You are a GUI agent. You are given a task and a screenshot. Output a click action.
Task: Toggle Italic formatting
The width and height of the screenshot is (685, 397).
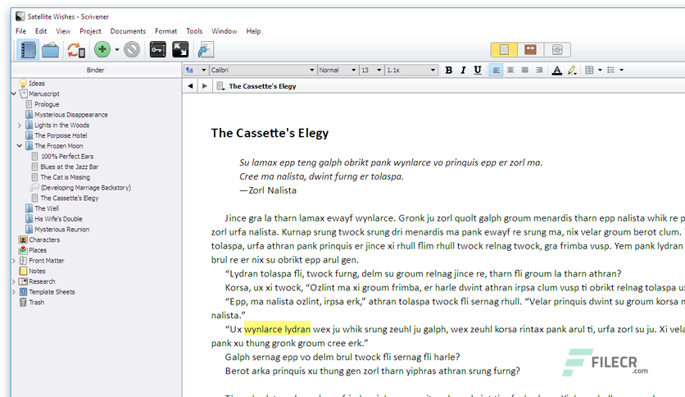[463, 70]
